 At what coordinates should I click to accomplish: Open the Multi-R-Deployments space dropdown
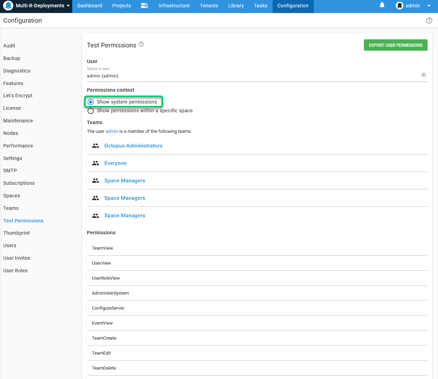[68, 6]
